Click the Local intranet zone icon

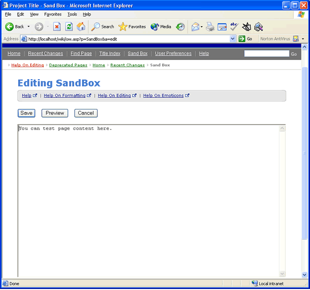coord(255,283)
